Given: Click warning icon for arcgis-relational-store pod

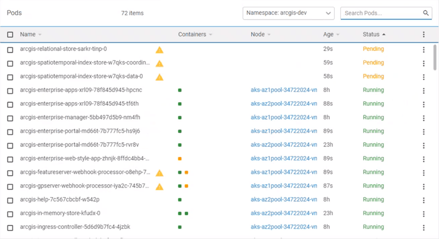Looking at the screenshot, I should [x=160, y=50].
